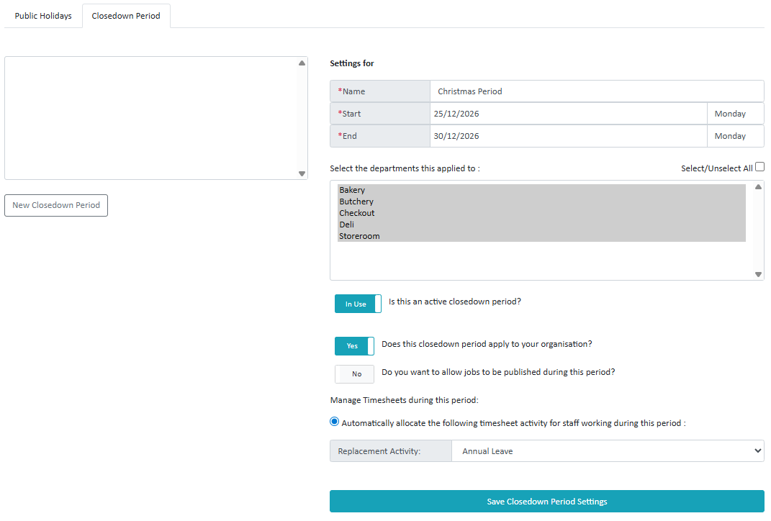Open the Replacement Activity dropdown
The width and height of the screenshot is (771, 521).
[x=608, y=451]
